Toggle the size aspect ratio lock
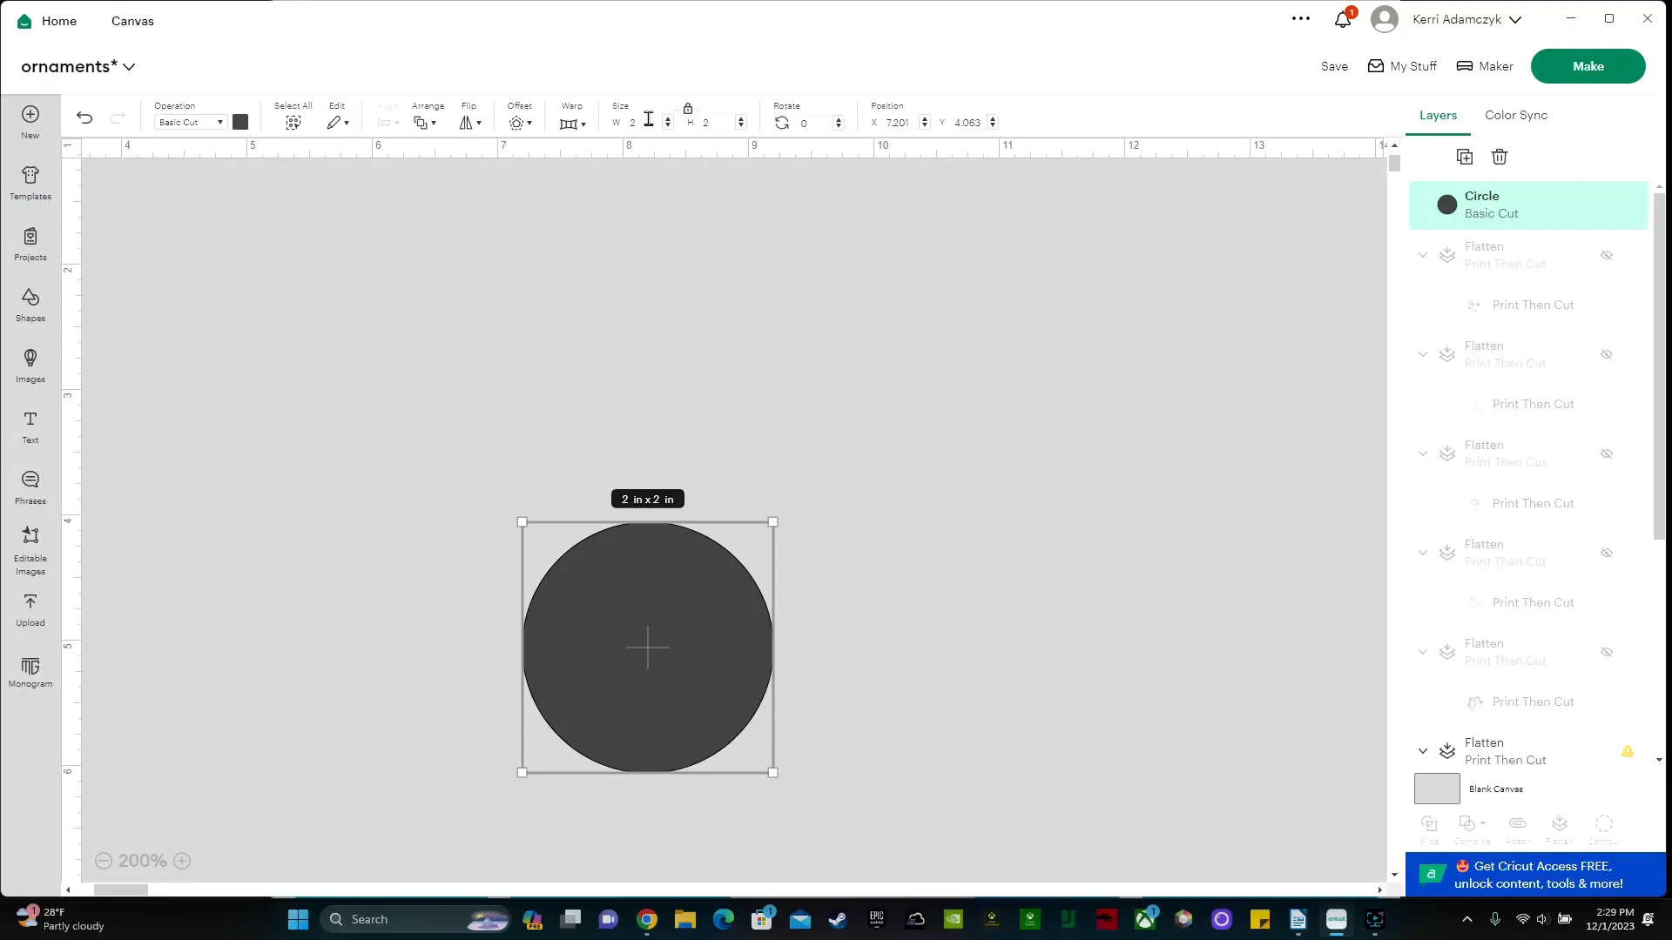The height and width of the screenshot is (940, 1672). pos(688,109)
